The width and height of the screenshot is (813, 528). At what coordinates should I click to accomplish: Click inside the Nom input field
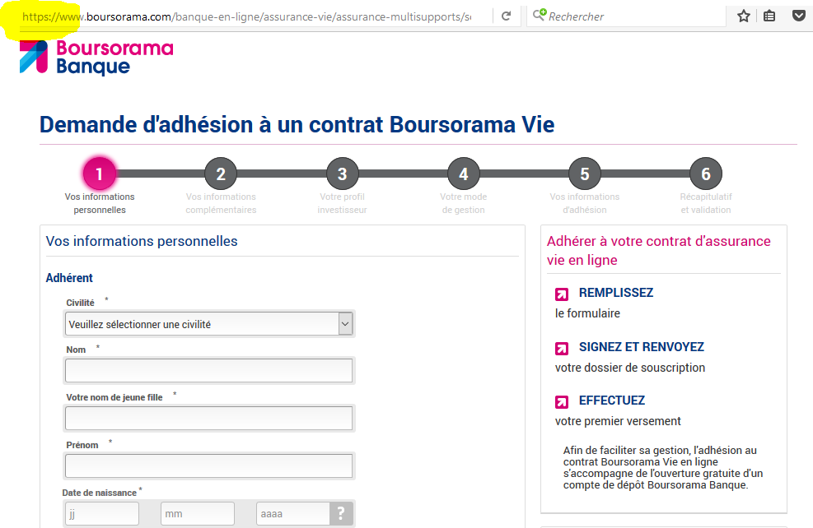(208, 370)
